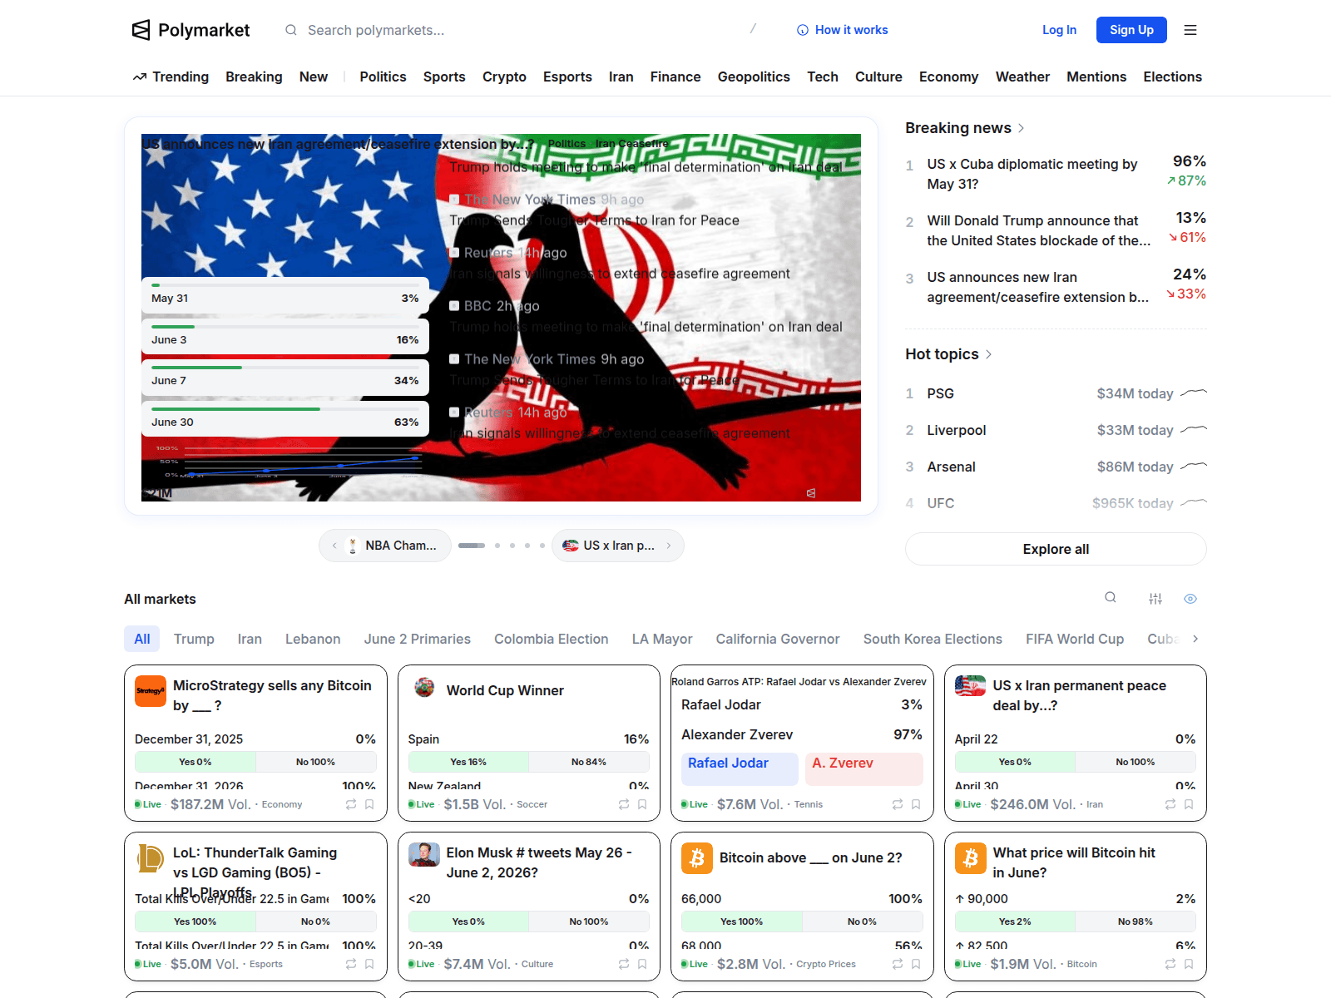The width and height of the screenshot is (1331, 998).
Task: Click the Explore all button
Action: click(x=1056, y=549)
